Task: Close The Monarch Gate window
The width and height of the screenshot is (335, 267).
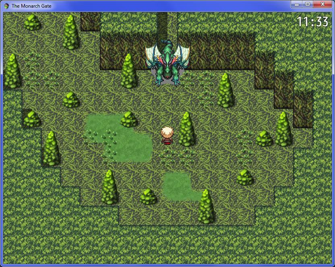Action: (x=323, y=4)
